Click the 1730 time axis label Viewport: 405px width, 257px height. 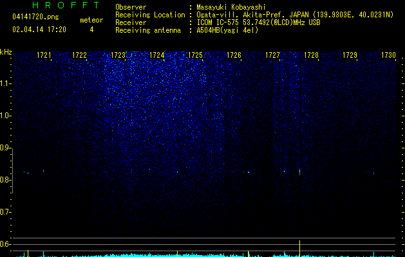(388, 55)
